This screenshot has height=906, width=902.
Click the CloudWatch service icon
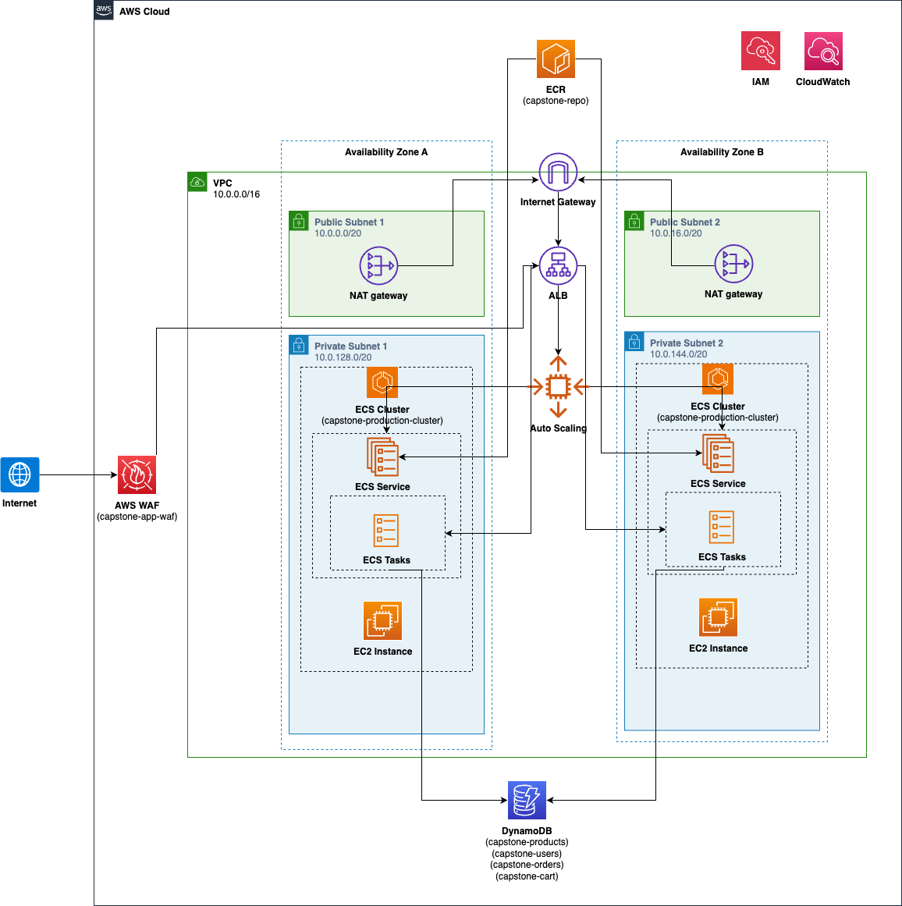click(x=822, y=49)
